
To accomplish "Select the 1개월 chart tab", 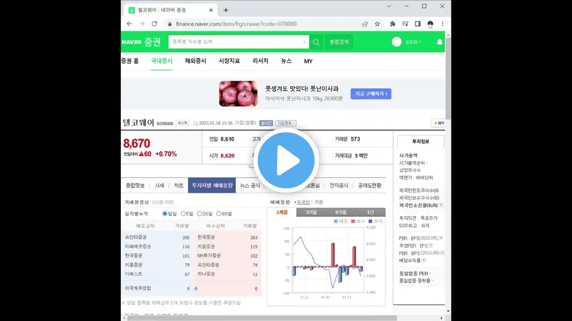I will (x=282, y=212).
